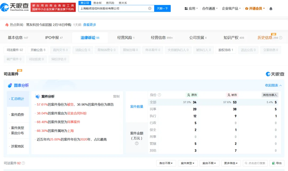The height and width of the screenshot is (171, 288).
Task: Select 汇总统计 in the side menu
Action: (18, 99)
